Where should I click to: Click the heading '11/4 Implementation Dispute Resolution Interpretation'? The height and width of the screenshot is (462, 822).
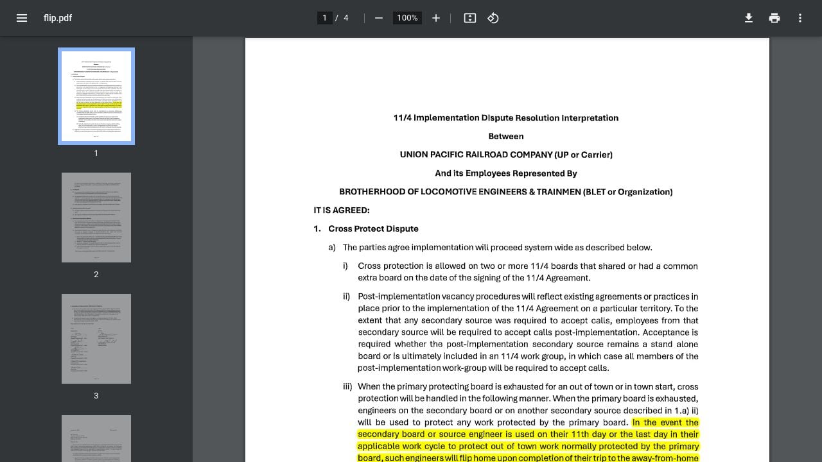(x=506, y=118)
